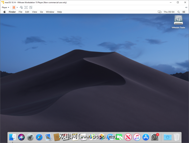Open Notification Center list icon
Viewport: 189px width, 143px height.
click(184, 12)
